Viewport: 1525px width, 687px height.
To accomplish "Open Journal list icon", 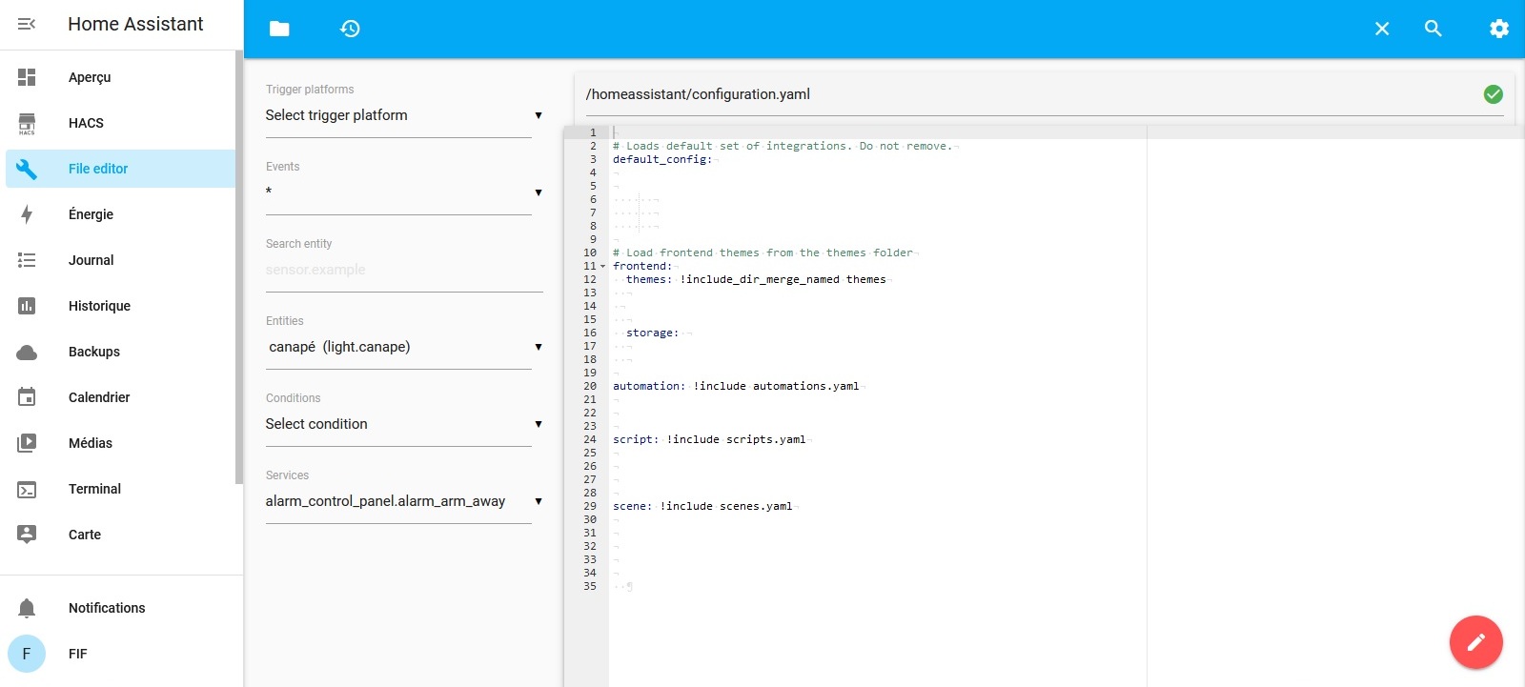I will click(27, 260).
